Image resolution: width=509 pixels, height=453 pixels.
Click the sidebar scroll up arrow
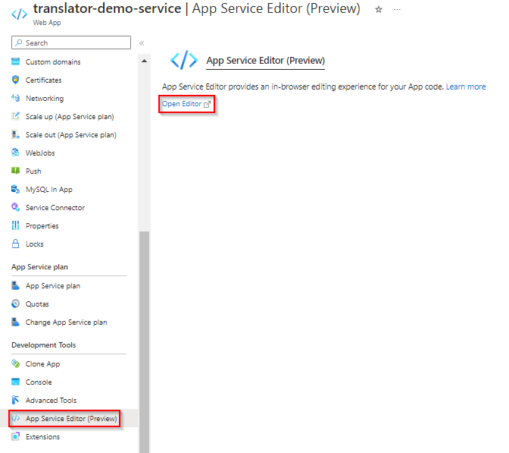pyautogui.click(x=145, y=61)
